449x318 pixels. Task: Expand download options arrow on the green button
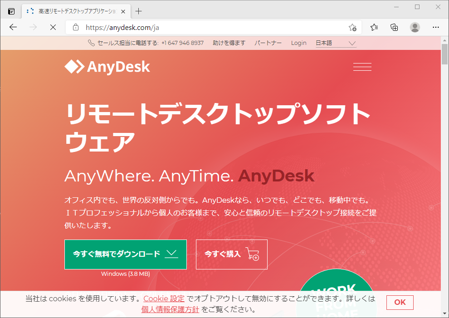[171, 254]
